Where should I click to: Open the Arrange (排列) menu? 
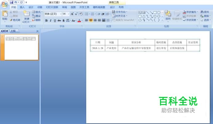[x=168, y=16]
